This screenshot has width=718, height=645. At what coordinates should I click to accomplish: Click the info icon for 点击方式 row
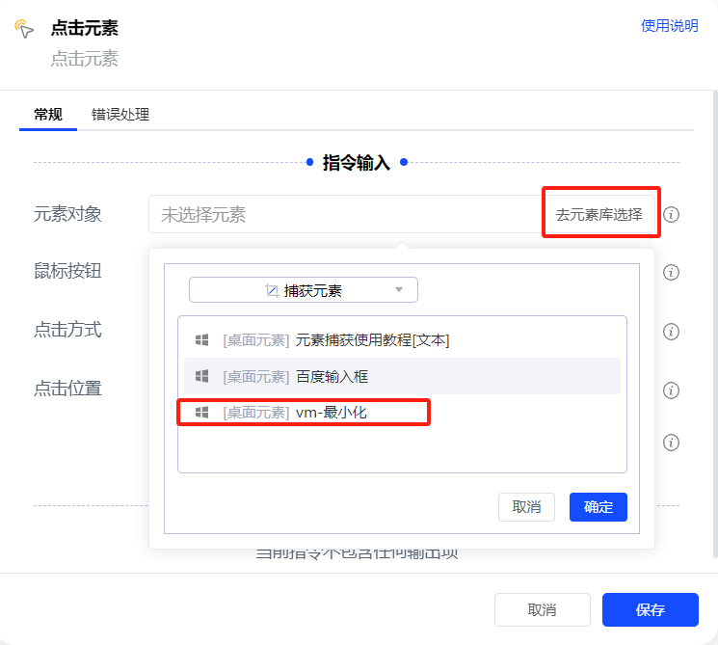672,332
